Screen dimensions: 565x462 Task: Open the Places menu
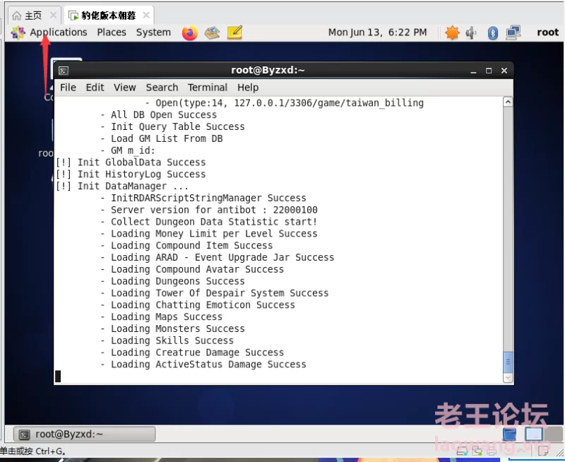tap(112, 32)
